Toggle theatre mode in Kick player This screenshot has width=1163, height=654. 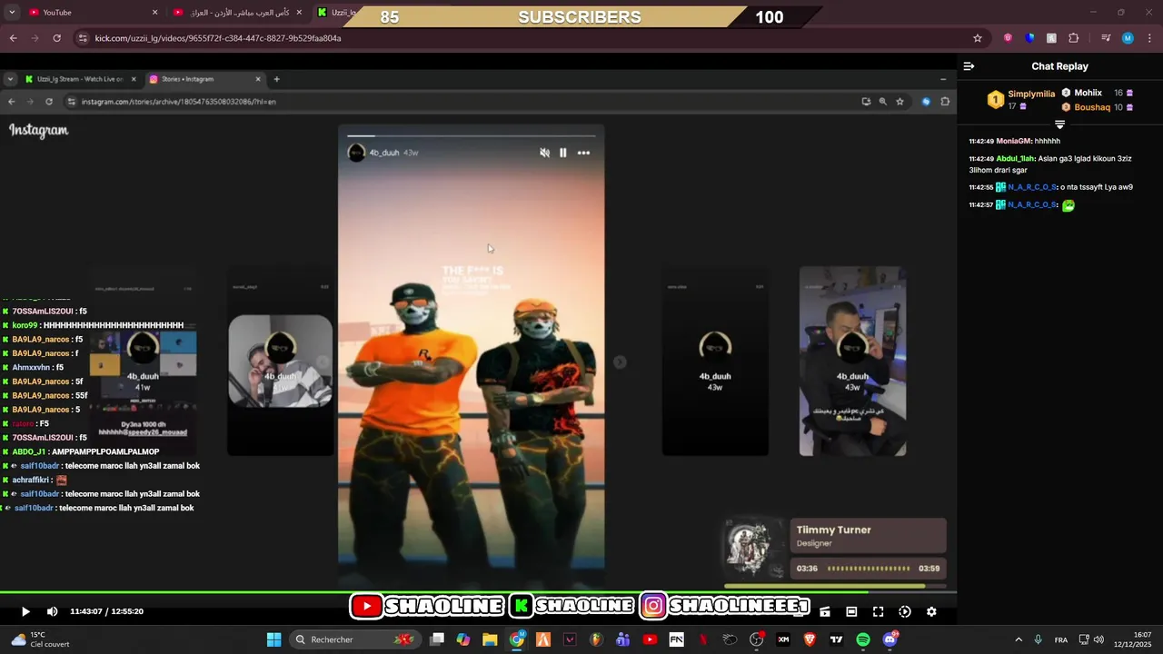click(851, 611)
